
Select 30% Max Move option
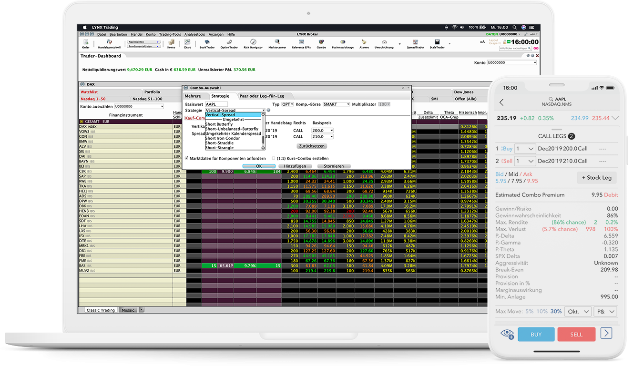[x=556, y=311]
